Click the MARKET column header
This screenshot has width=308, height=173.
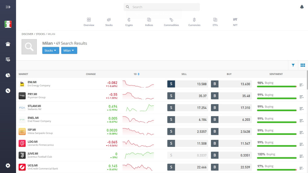[x=23, y=74]
